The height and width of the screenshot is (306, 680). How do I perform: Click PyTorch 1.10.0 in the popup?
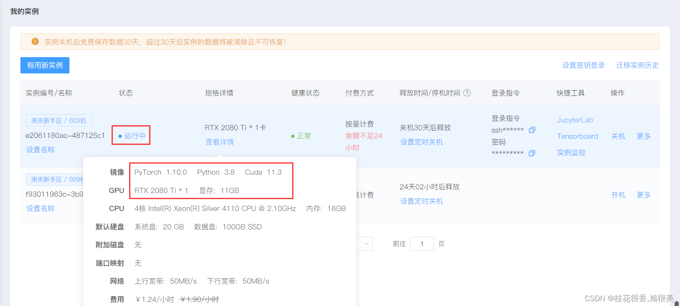[x=161, y=172]
